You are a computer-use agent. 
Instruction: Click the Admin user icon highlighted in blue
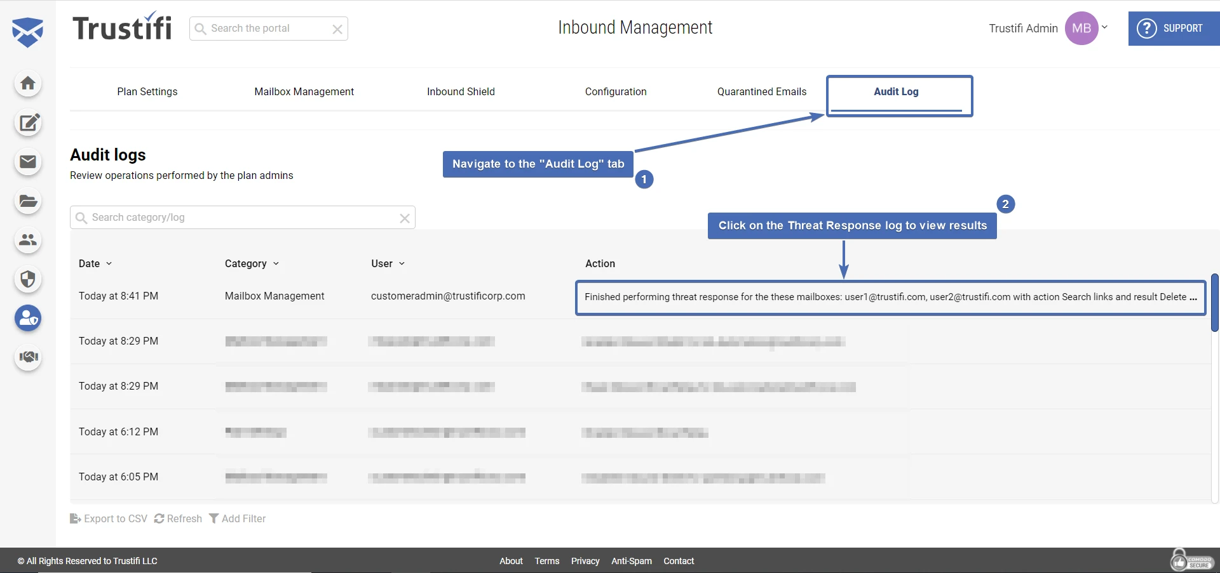pyautogui.click(x=28, y=319)
